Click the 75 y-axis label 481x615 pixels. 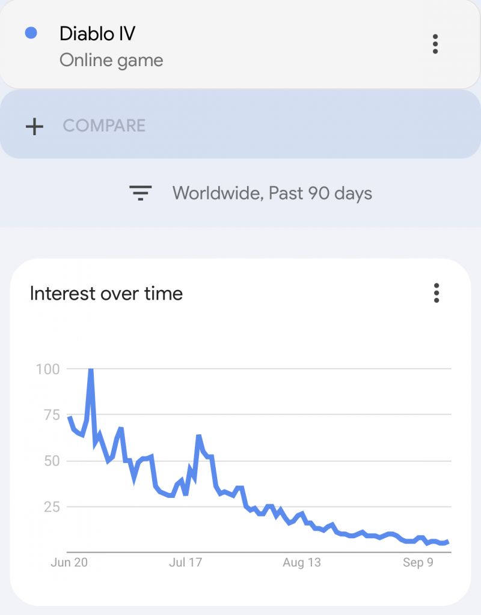click(51, 415)
